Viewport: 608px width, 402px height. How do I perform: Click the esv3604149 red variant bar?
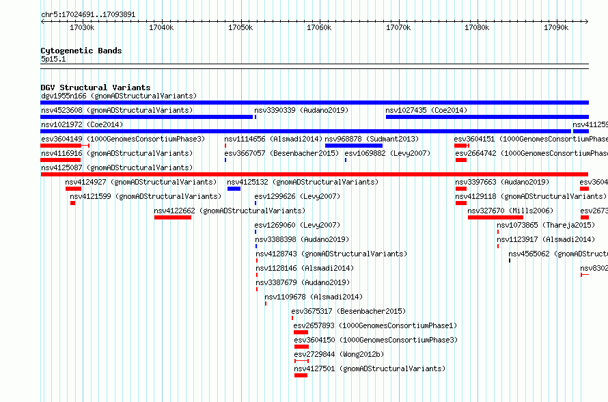[x=61, y=146]
